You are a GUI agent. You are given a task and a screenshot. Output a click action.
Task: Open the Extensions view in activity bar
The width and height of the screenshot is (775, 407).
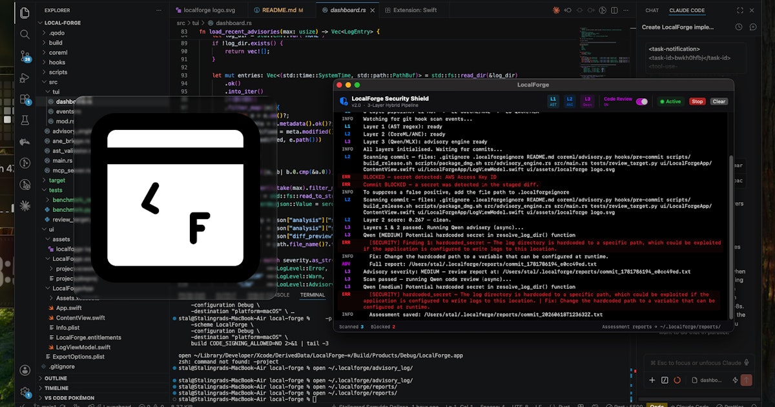(x=25, y=99)
